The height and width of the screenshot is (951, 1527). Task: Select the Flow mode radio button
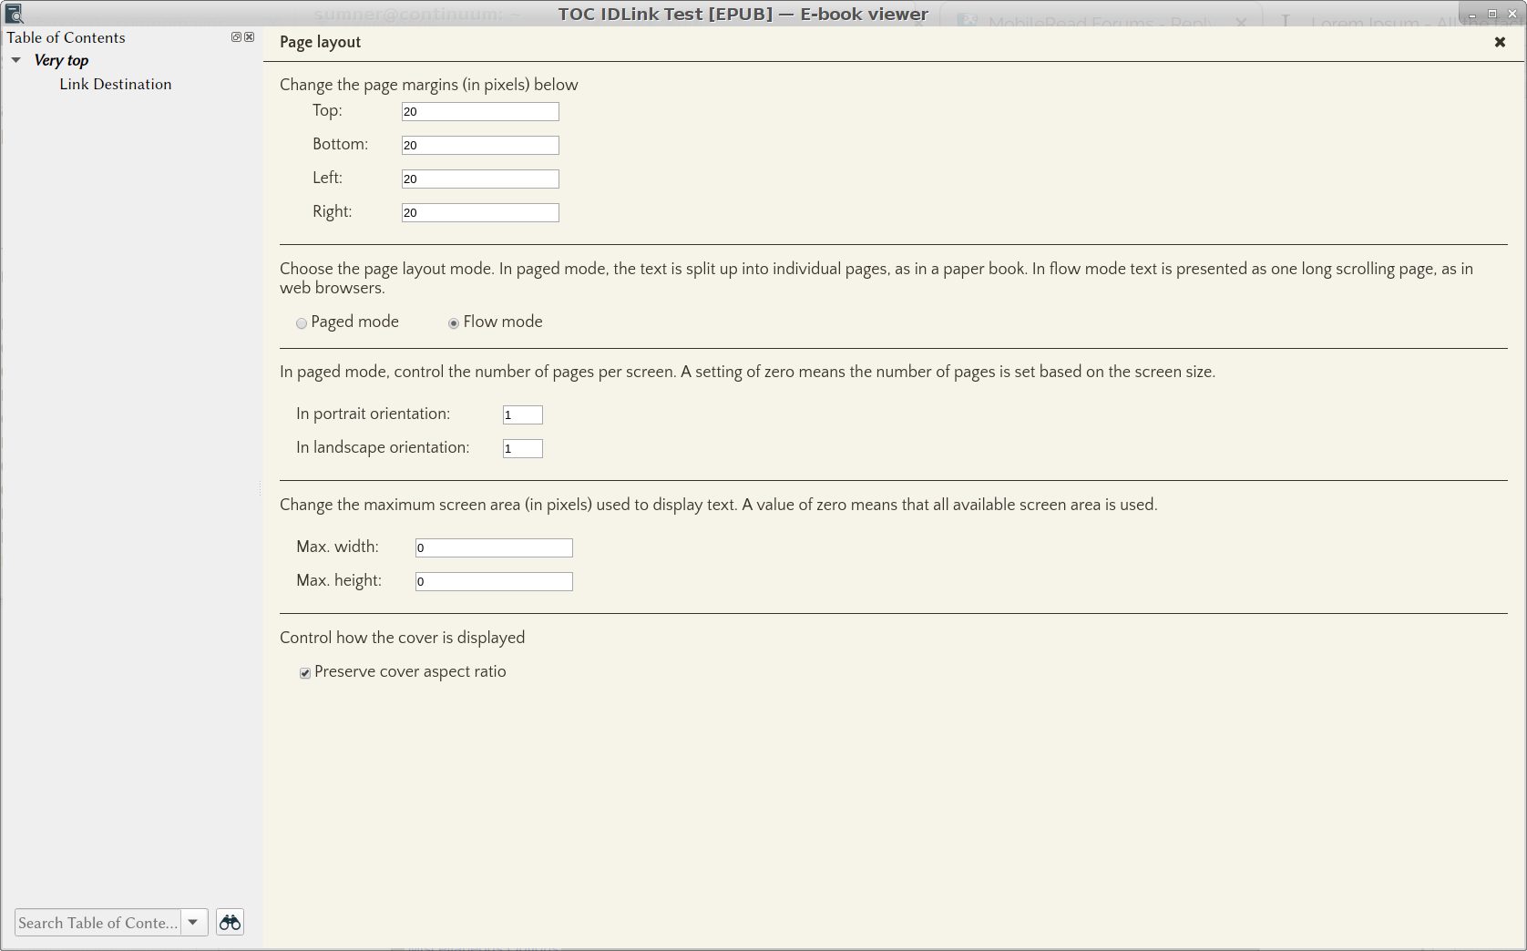pos(454,323)
